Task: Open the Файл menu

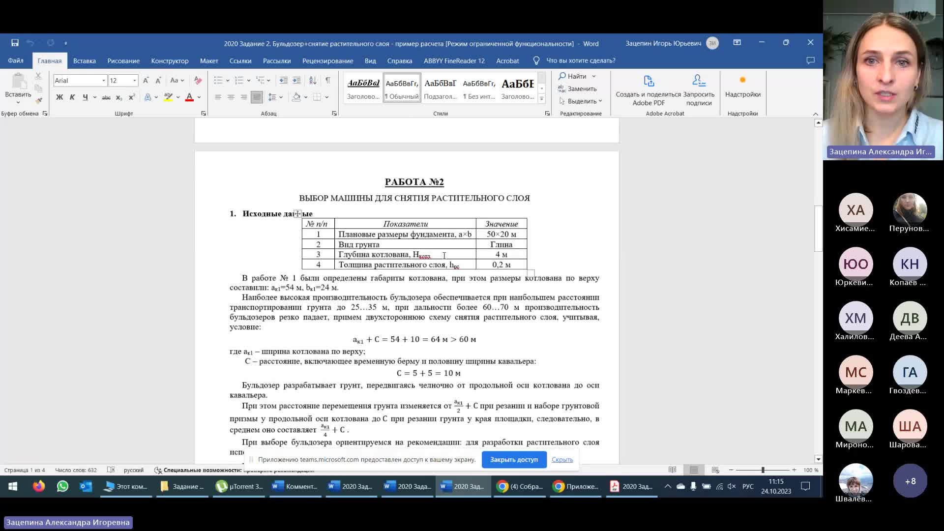Action: (16, 60)
